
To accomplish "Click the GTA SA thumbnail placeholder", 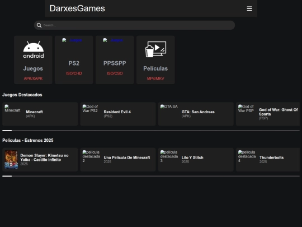I will [169, 106].
